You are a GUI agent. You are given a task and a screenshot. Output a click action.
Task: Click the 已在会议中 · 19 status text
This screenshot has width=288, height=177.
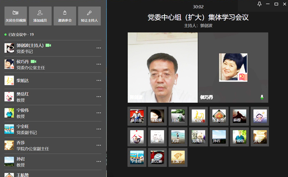click(x=21, y=35)
